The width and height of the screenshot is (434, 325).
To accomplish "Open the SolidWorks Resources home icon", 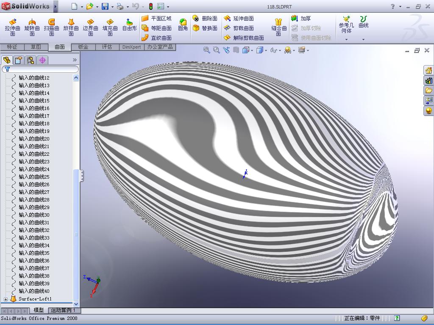I will point(429,71).
